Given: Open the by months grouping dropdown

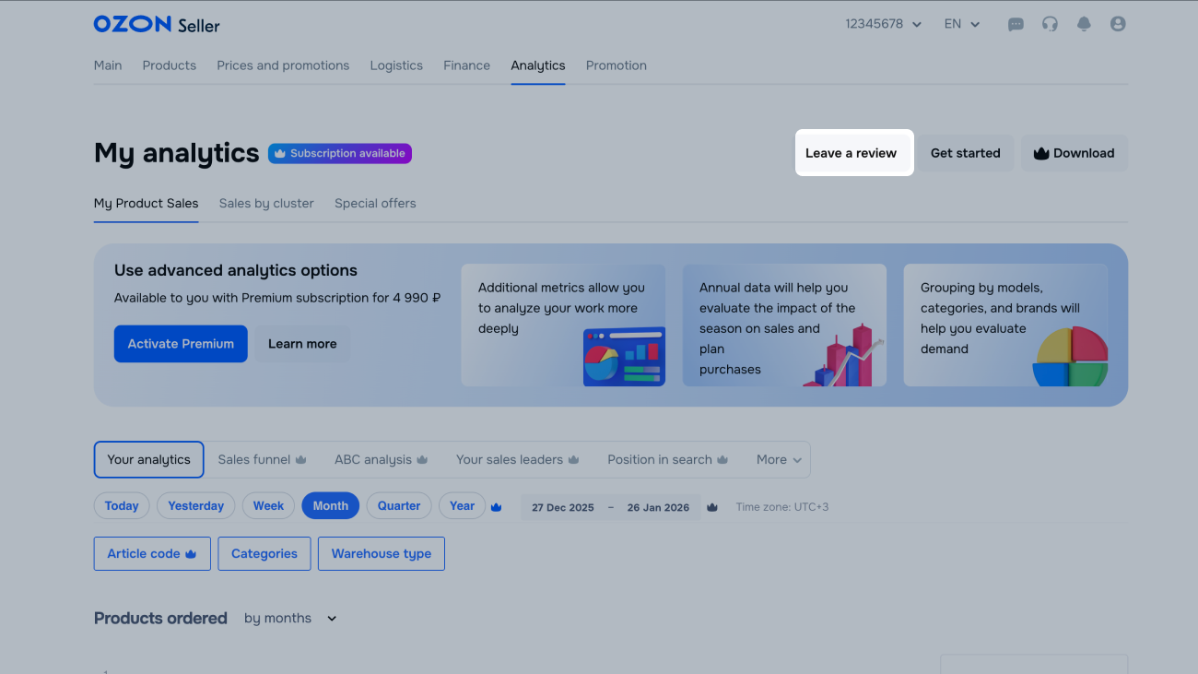Looking at the screenshot, I should tap(290, 619).
